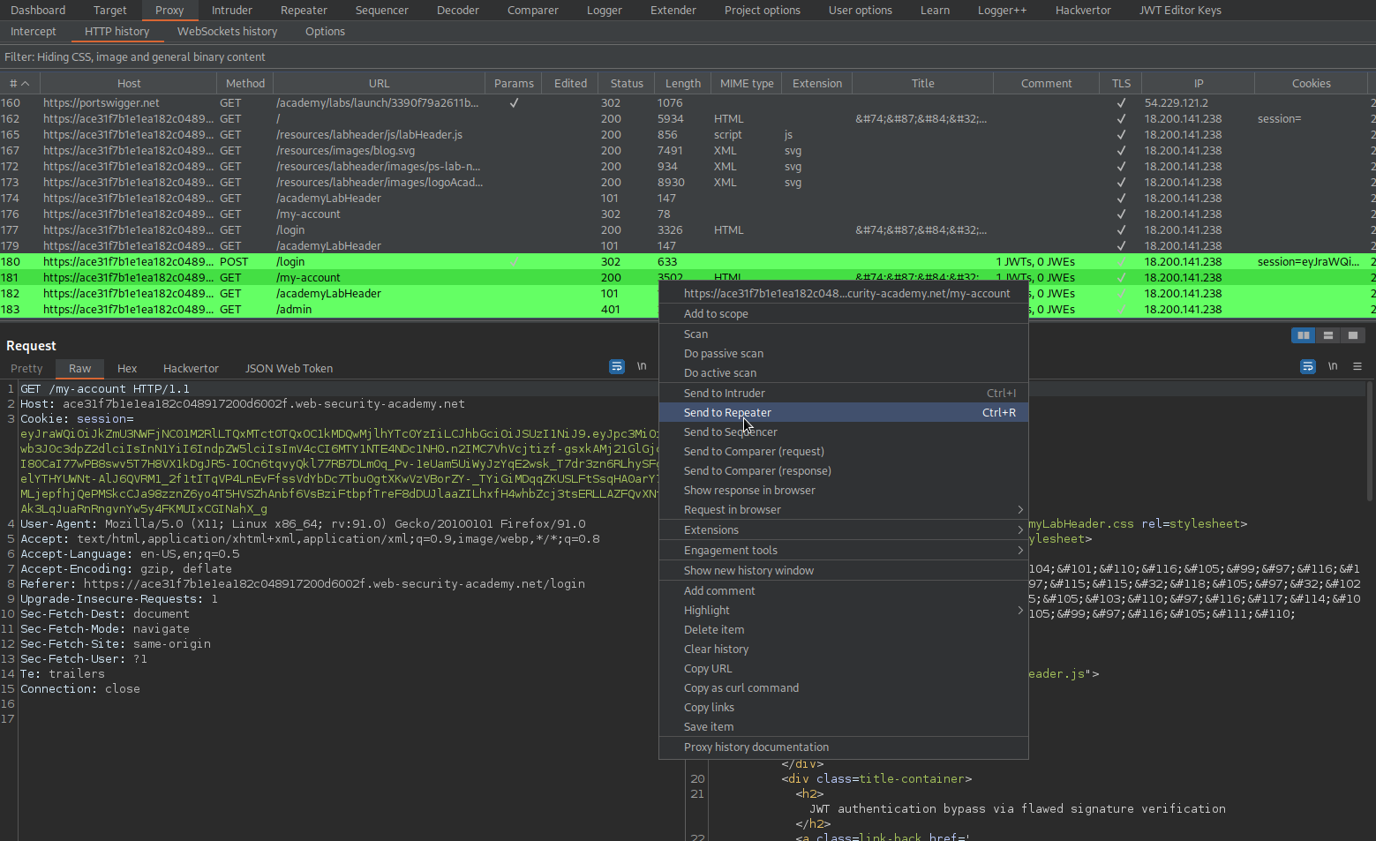Select Copy links from context menu

tap(843, 708)
